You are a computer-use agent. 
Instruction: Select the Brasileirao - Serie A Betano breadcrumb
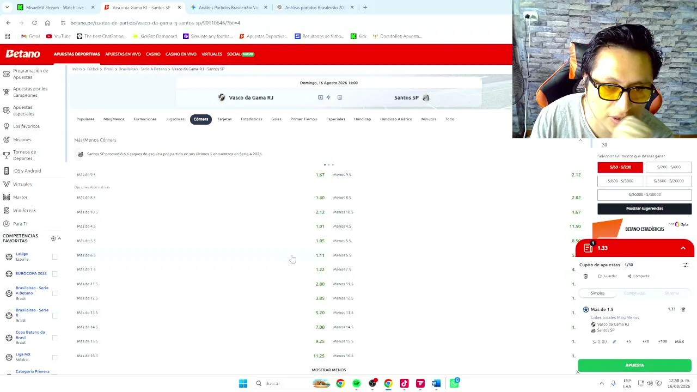point(143,69)
